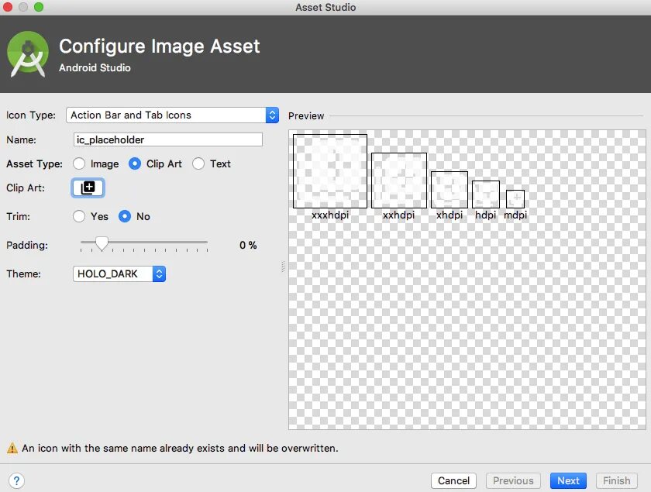Image resolution: width=651 pixels, height=492 pixels.
Task: Select the xxhdpi preview thumbnail
Action: pos(399,181)
